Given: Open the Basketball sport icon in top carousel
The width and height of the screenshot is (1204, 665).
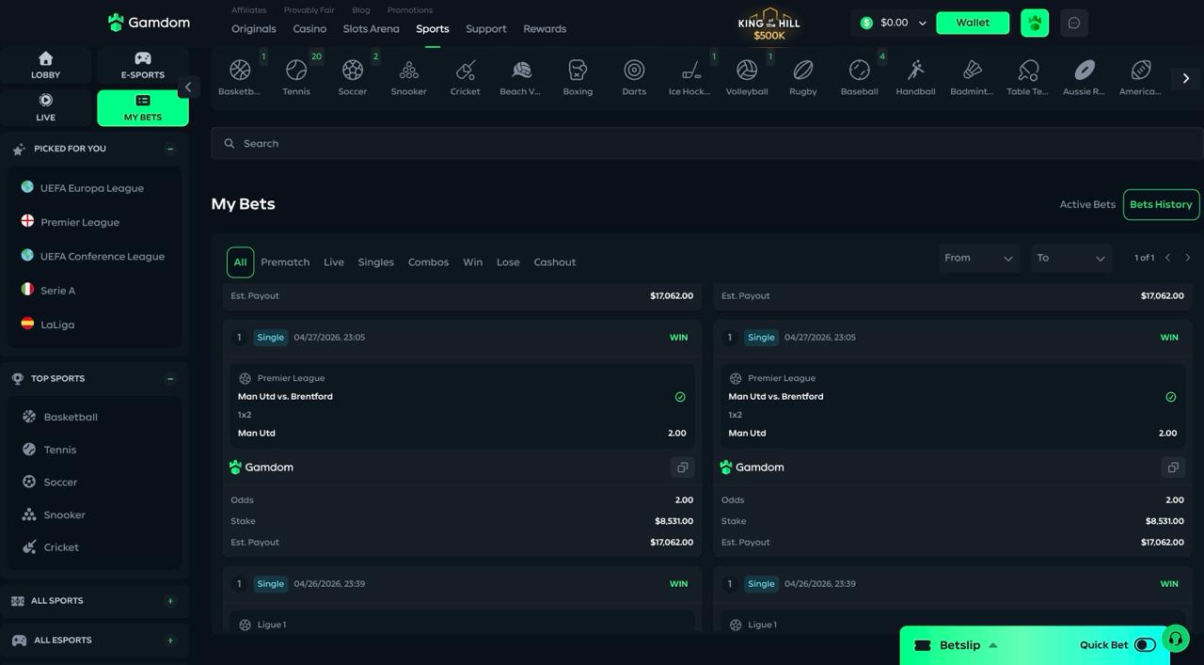Looking at the screenshot, I should point(240,77).
